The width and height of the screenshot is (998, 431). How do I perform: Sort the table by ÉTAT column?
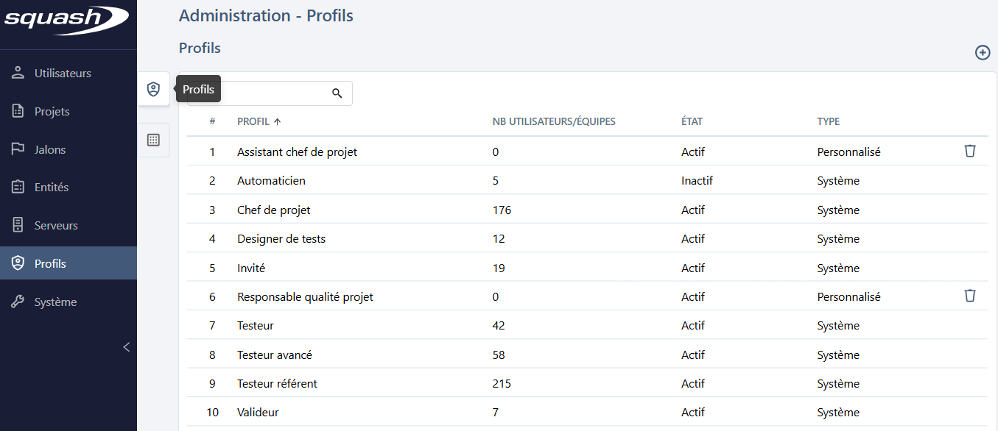point(694,121)
